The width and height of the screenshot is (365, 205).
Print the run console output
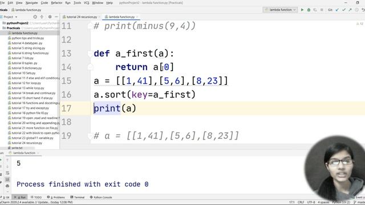click(7, 186)
